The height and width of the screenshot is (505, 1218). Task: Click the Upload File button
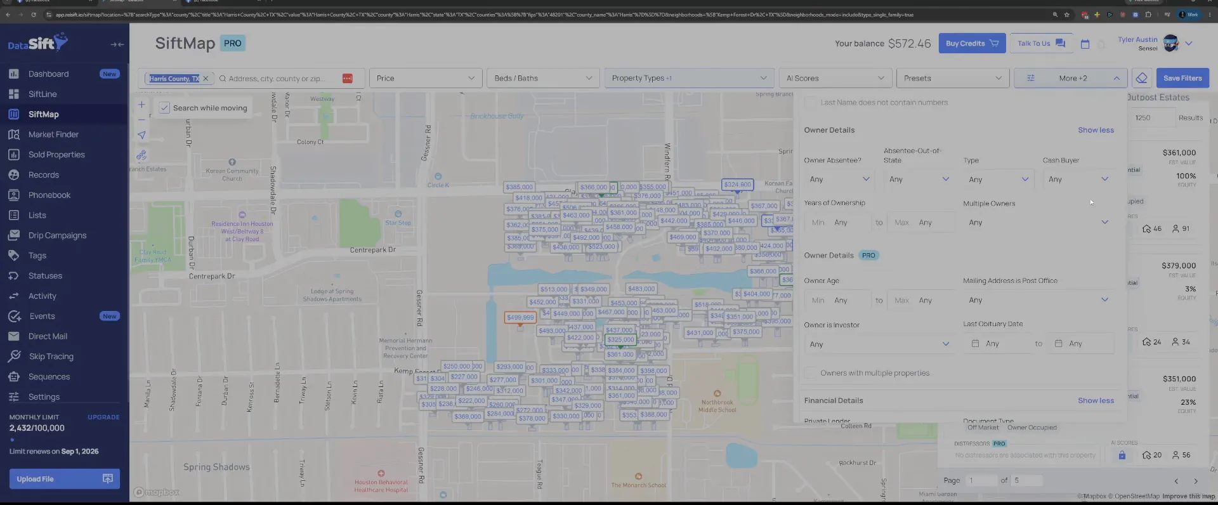coord(64,479)
